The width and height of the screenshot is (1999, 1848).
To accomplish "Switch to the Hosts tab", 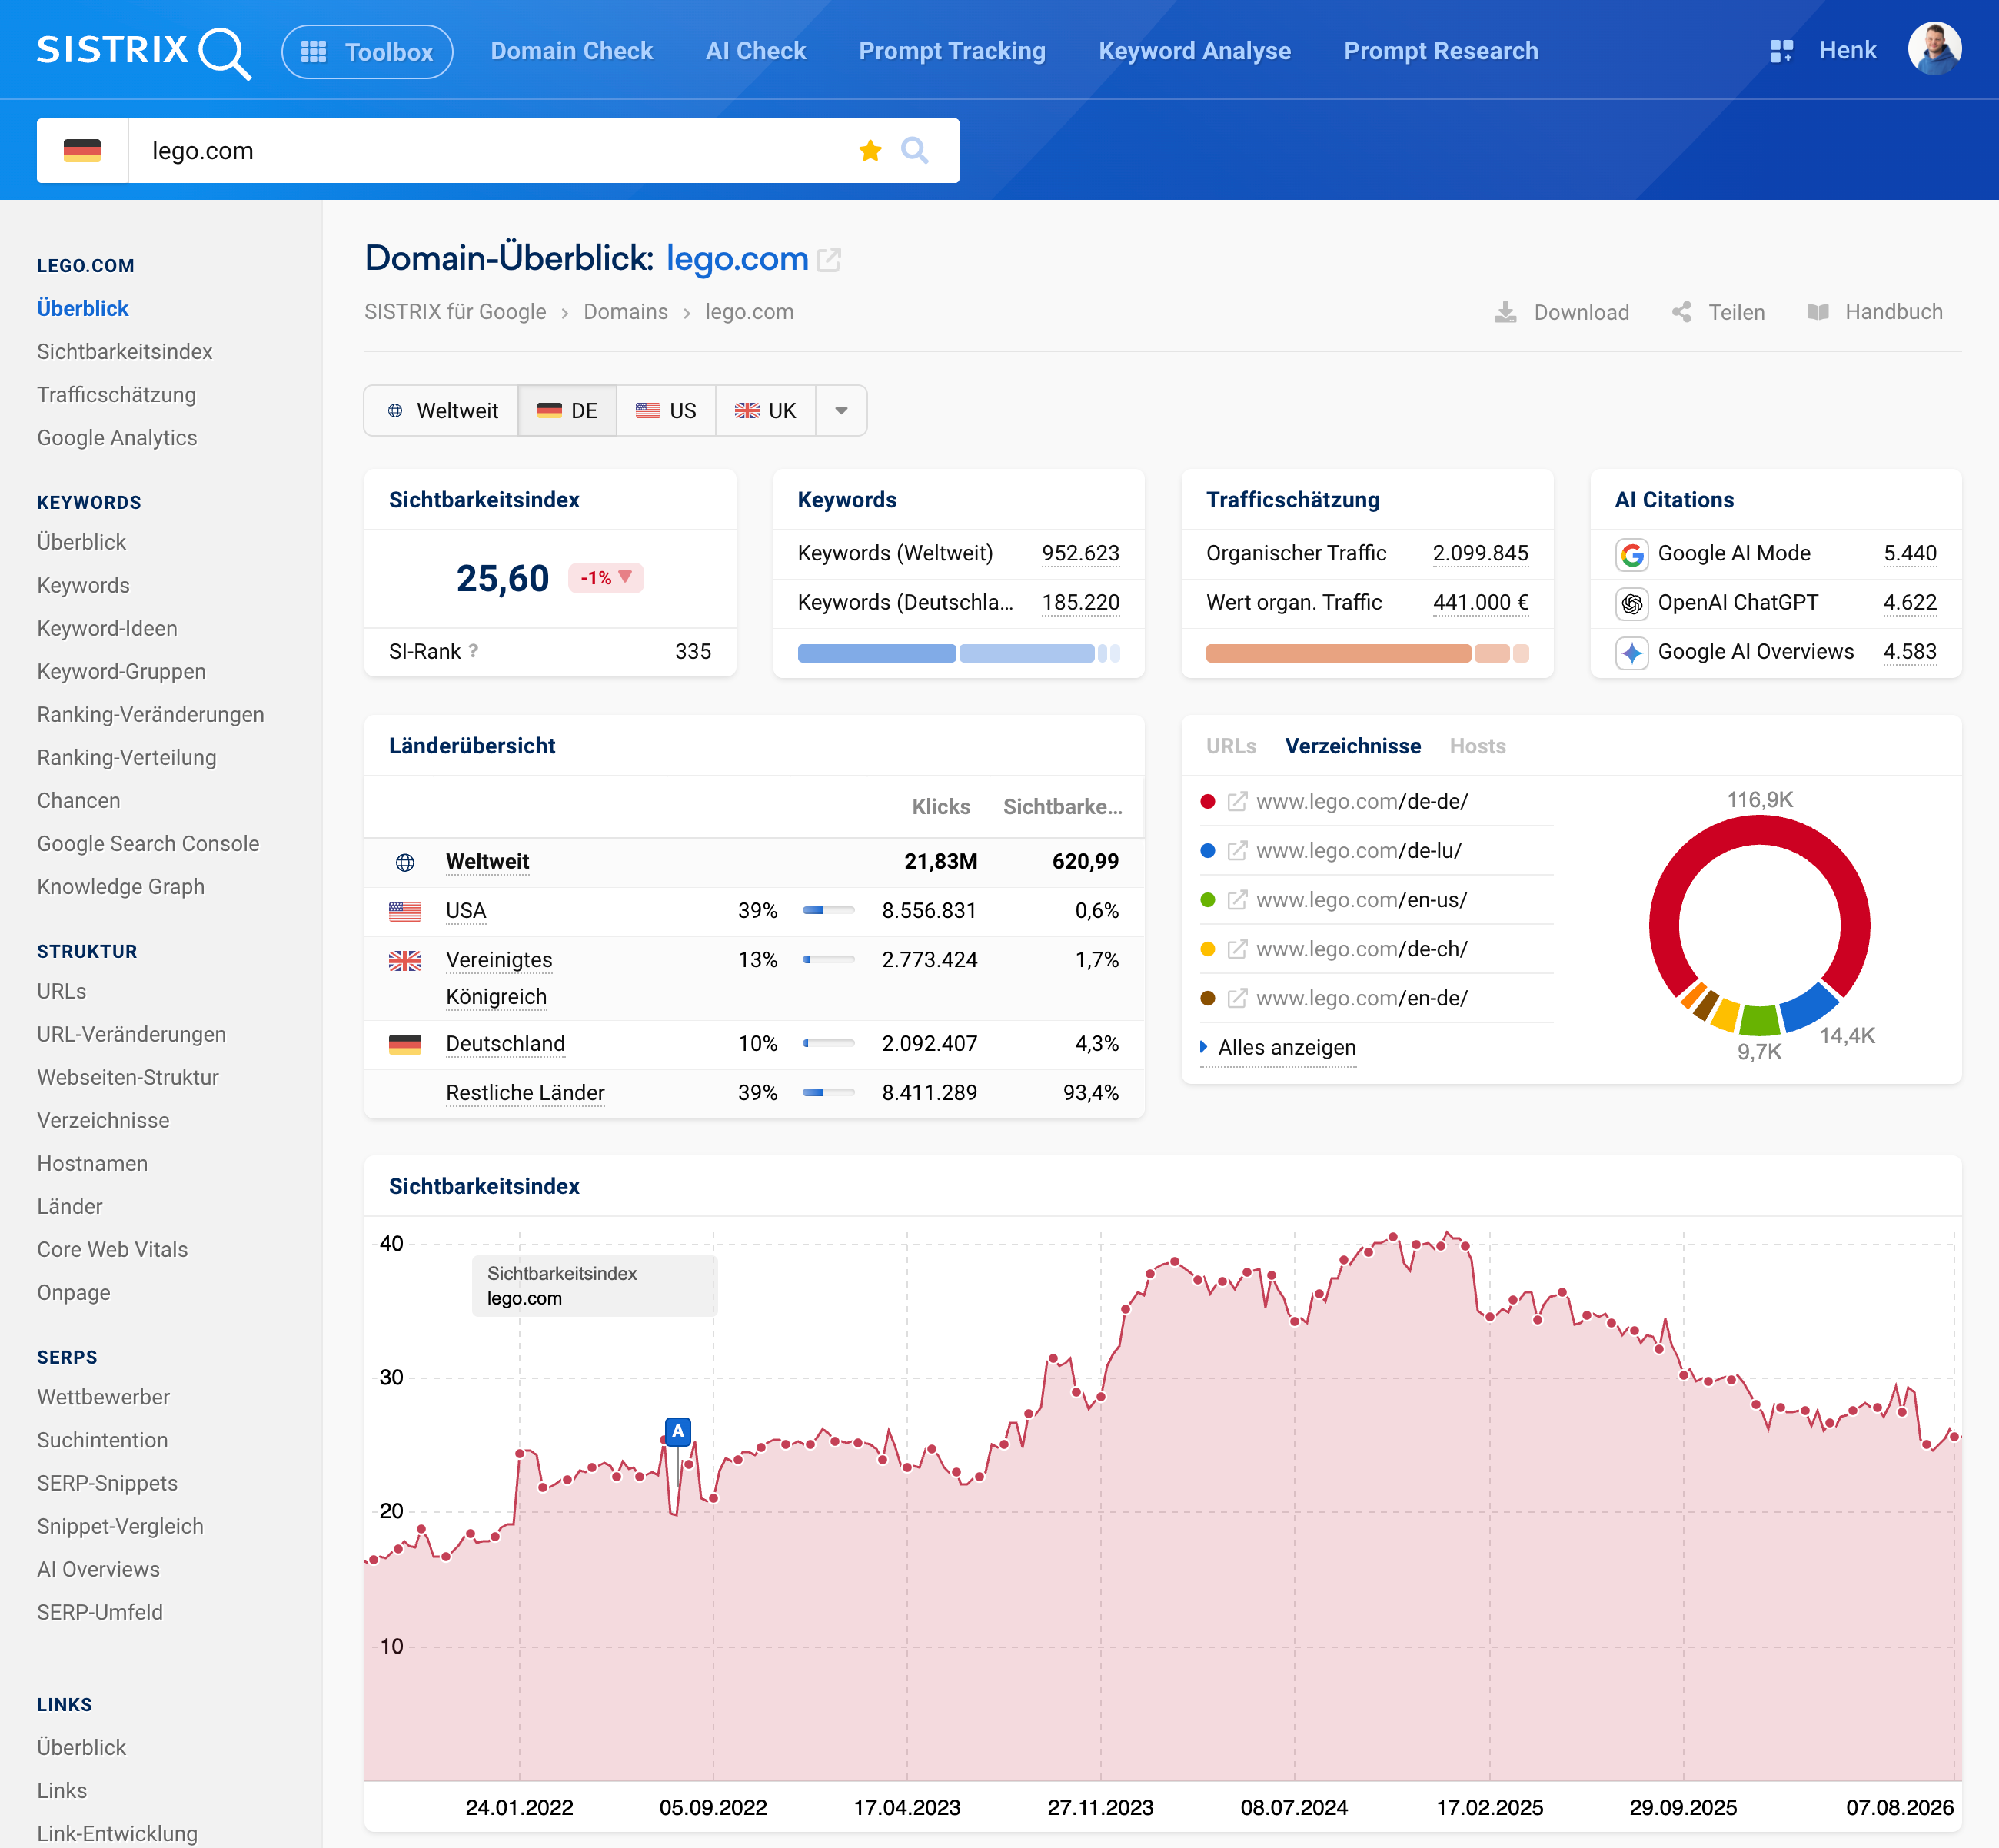I will tap(1477, 746).
